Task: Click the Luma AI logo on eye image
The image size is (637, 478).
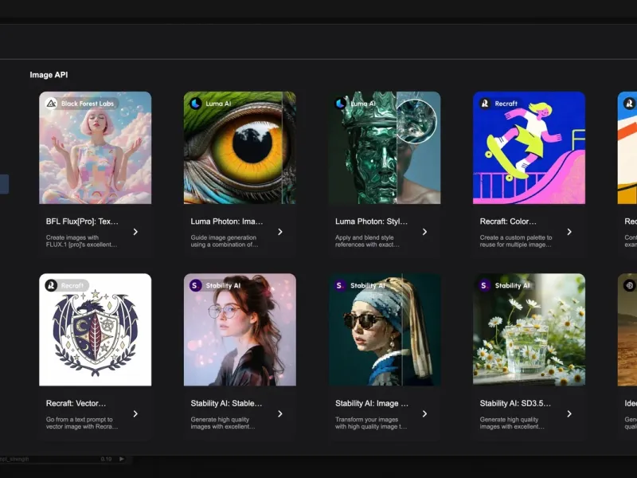Action: (x=195, y=104)
